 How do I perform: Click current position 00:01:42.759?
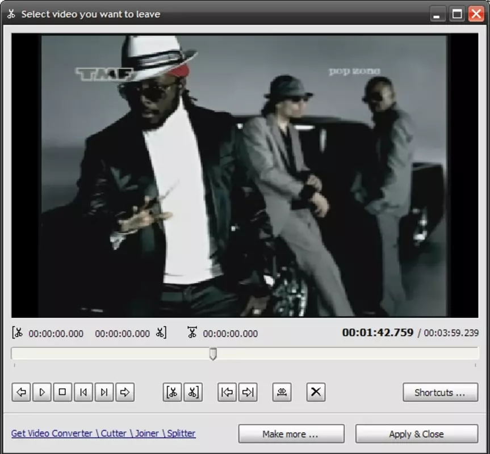click(x=378, y=333)
